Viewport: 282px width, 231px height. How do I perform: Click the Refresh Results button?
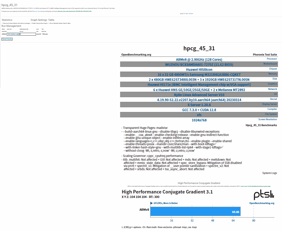tap(7, 39)
